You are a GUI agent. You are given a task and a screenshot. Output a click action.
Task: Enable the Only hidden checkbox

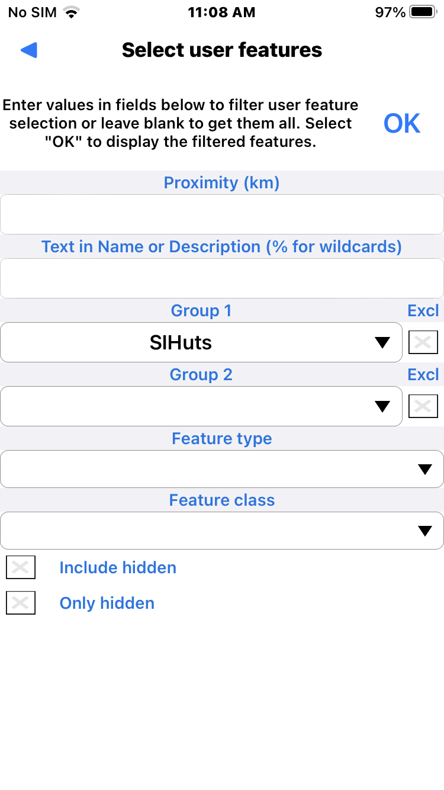coord(21,602)
